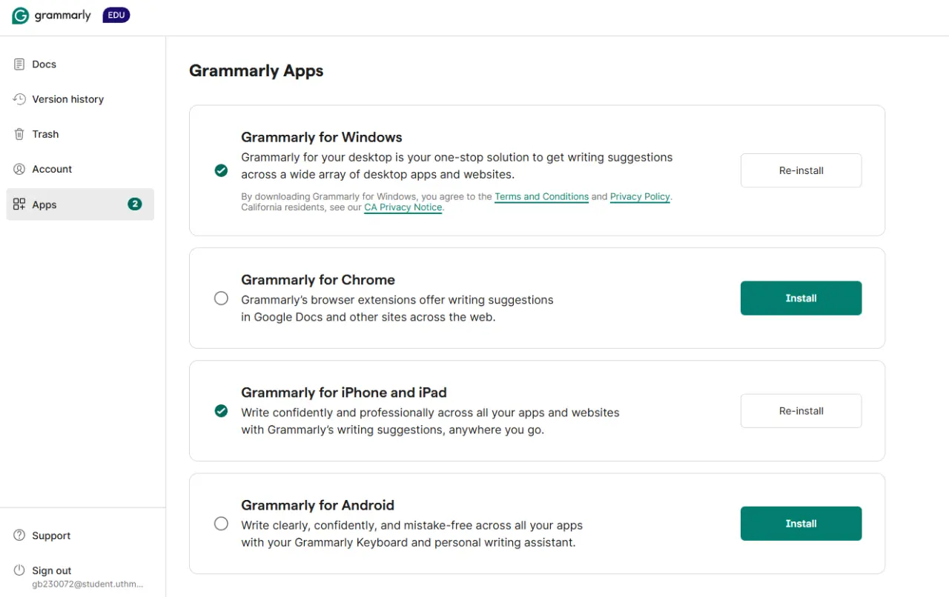The image size is (949, 597).
Task: Click the Support question mark icon
Action: [x=19, y=536]
